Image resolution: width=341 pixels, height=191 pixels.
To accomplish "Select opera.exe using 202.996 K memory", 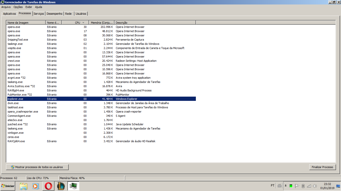I will pos(101,27).
